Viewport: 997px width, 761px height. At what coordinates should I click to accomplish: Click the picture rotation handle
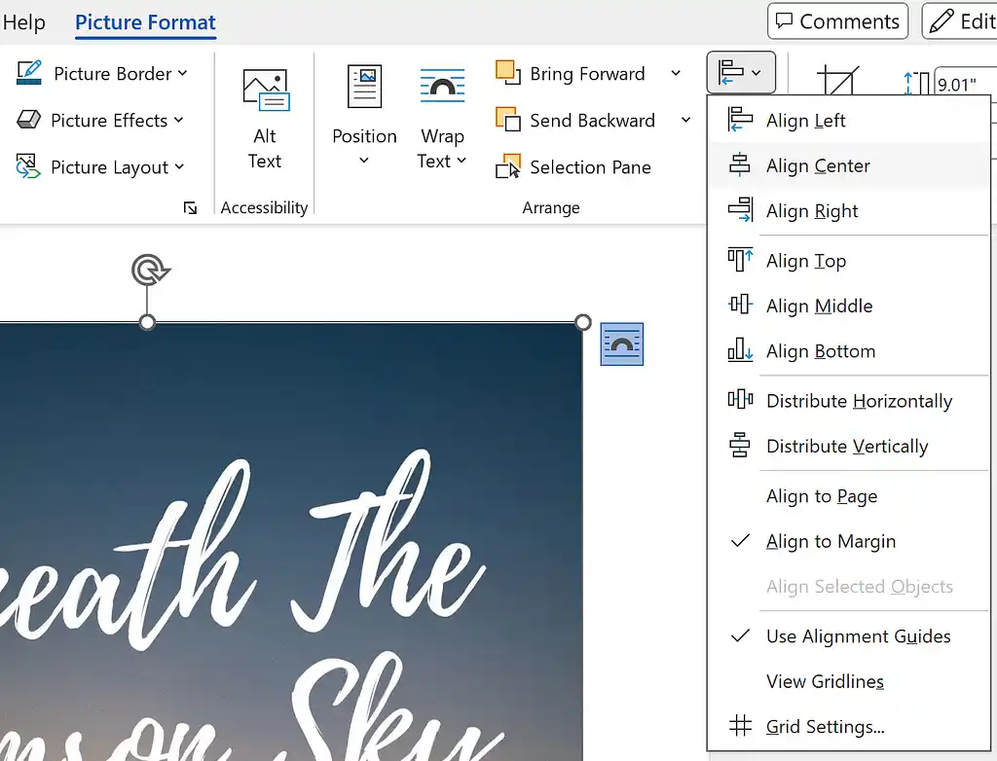click(x=151, y=270)
